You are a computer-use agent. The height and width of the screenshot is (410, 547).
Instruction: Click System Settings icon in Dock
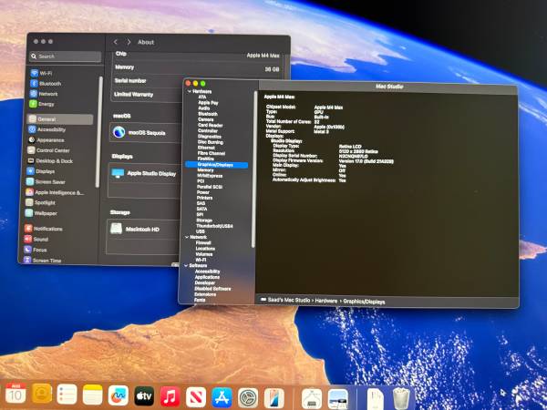[x=248, y=398]
